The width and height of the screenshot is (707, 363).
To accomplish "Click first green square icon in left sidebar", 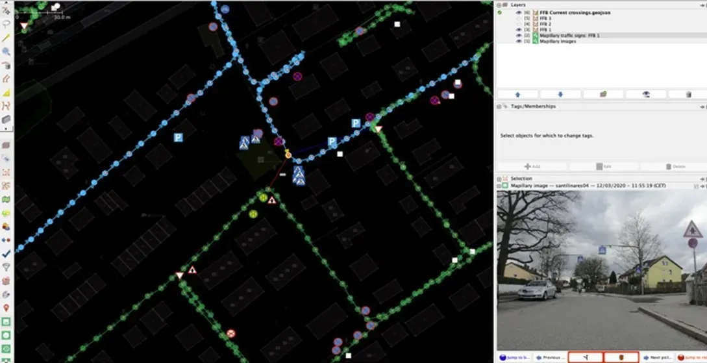I will tap(6, 322).
